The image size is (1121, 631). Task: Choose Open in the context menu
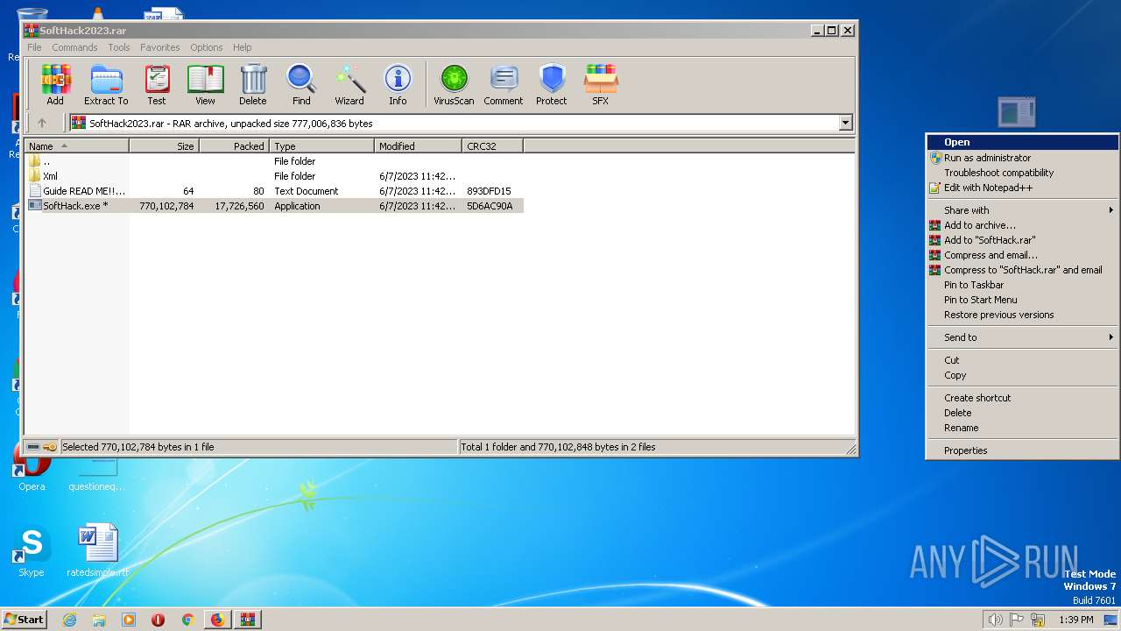pyautogui.click(x=1022, y=142)
